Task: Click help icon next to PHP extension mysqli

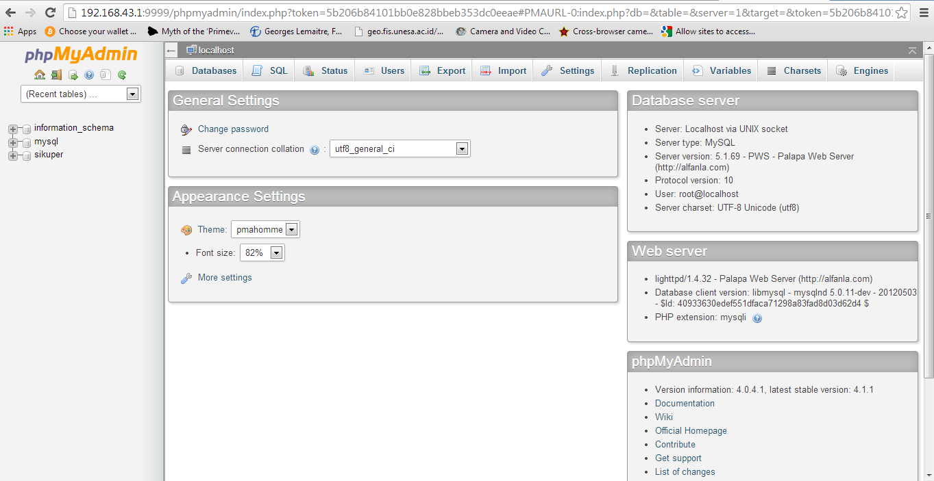Action: coord(757,318)
